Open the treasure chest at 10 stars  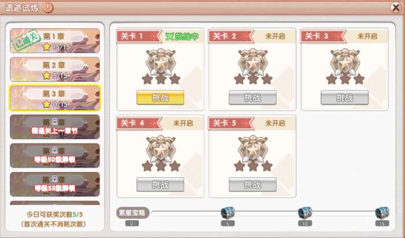(x=305, y=213)
